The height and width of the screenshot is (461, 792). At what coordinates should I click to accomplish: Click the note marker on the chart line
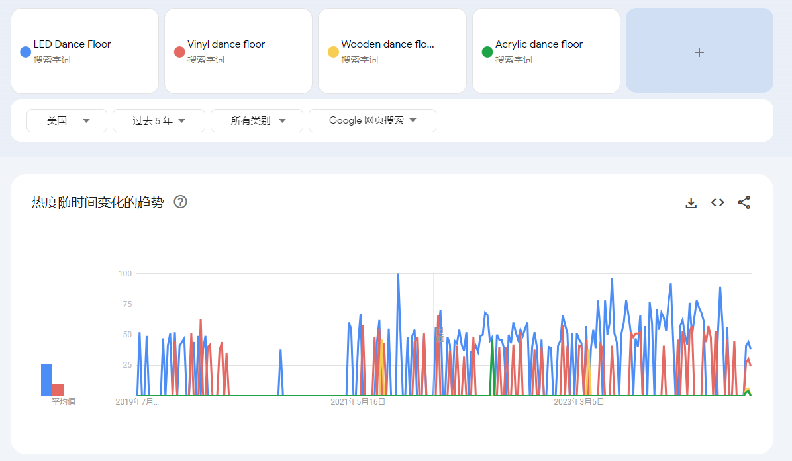click(x=440, y=335)
